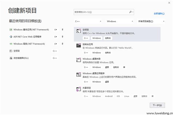Screen dimensions: 173x115
Task: Select 空项目 in recent templates
Action: (x=16, y=51)
